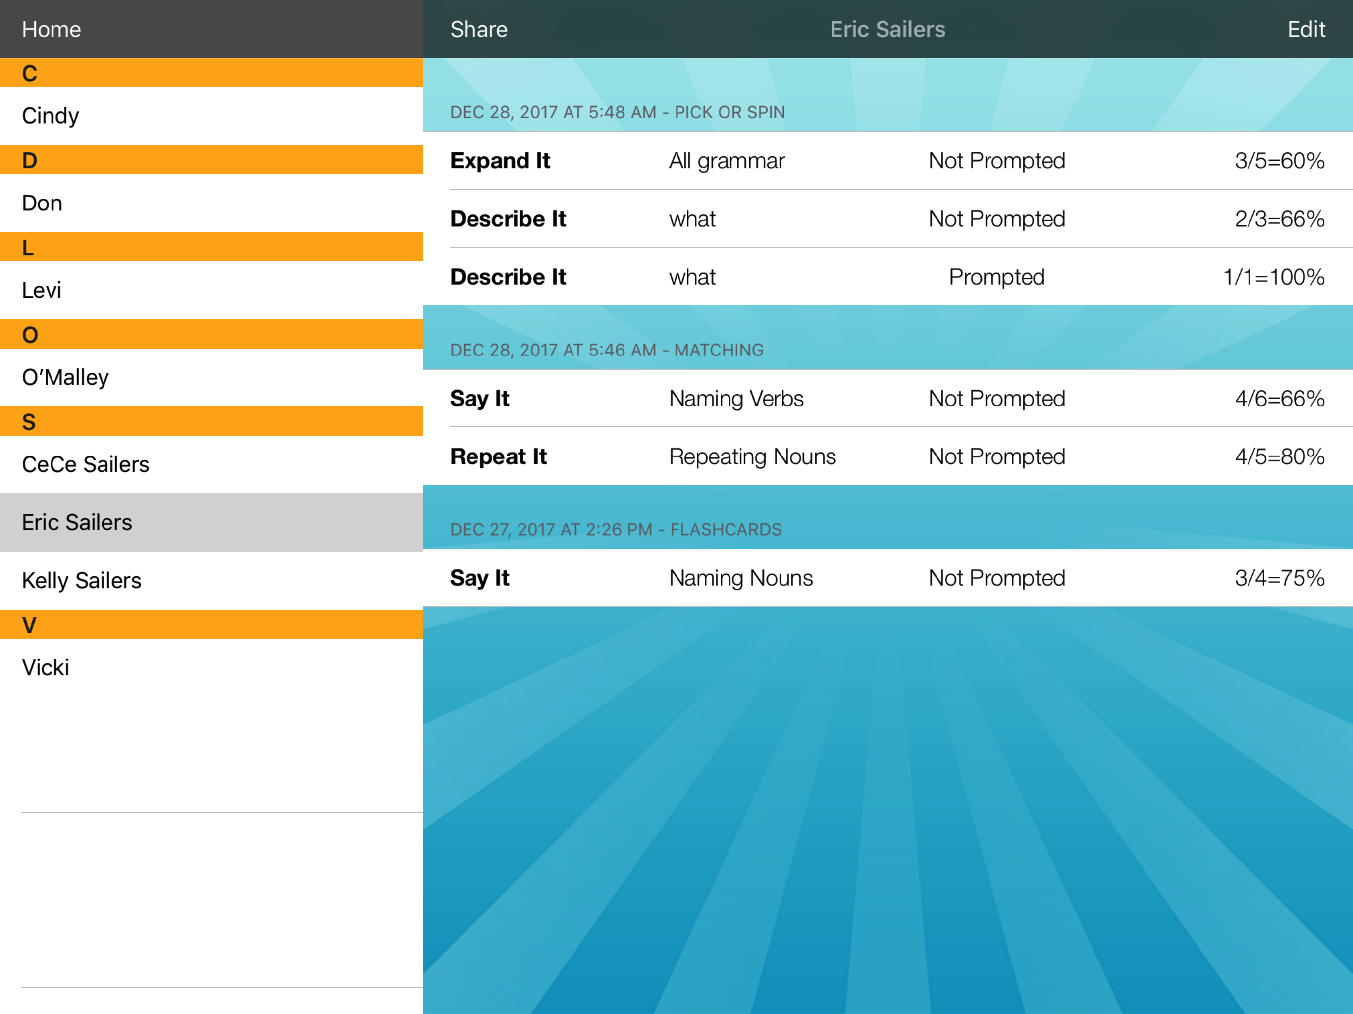Viewport: 1353px width, 1014px height.
Task: Open the Expand It All grammar result
Action: [887, 161]
